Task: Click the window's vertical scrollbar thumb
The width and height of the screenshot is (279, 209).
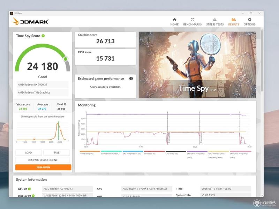Action: pyautogui.click(x=262, y=60)
